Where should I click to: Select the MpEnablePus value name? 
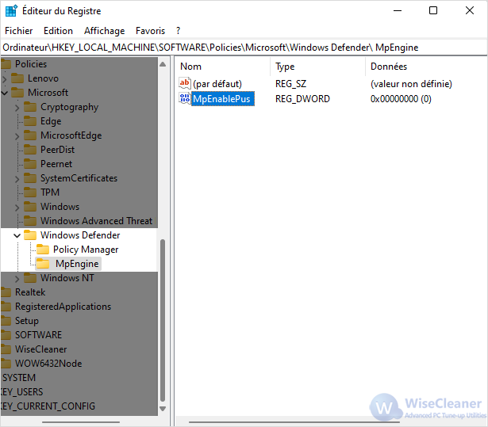(x=222, y=99)
